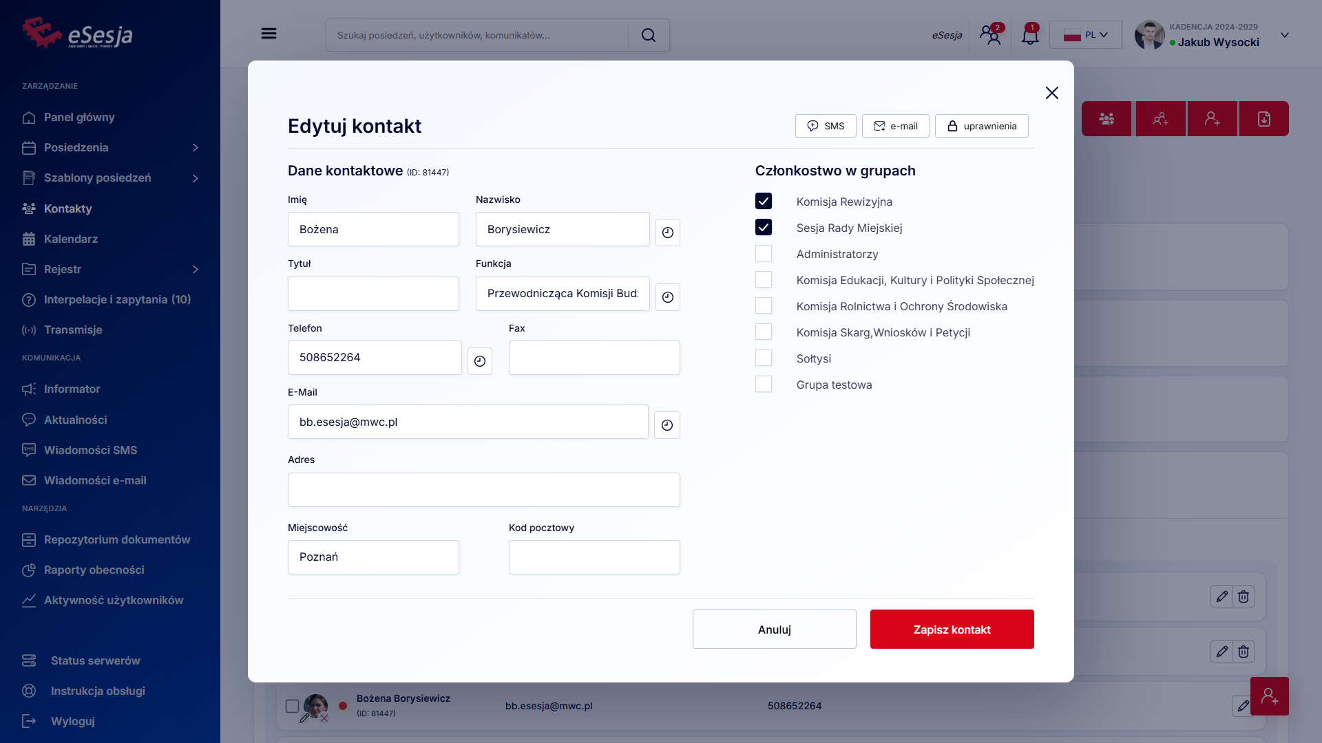Enable Sołtysi group membership
The image size is (1322, 743).
tap(763, 358)
